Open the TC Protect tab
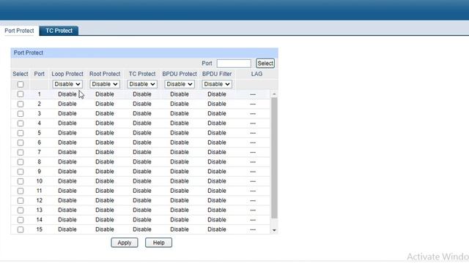The image size is (469, 263). 59,31
